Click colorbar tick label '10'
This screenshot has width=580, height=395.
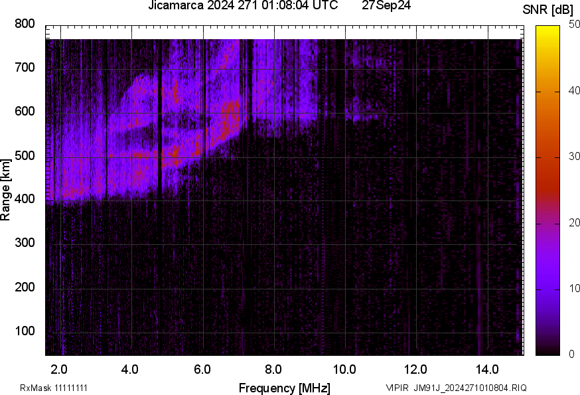[575, 288]
